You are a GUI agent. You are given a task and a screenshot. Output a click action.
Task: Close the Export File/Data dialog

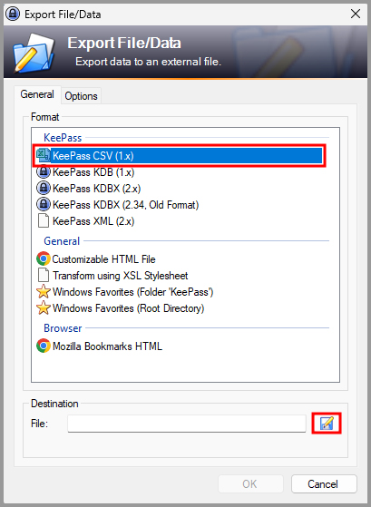click(x=356, y=14)
